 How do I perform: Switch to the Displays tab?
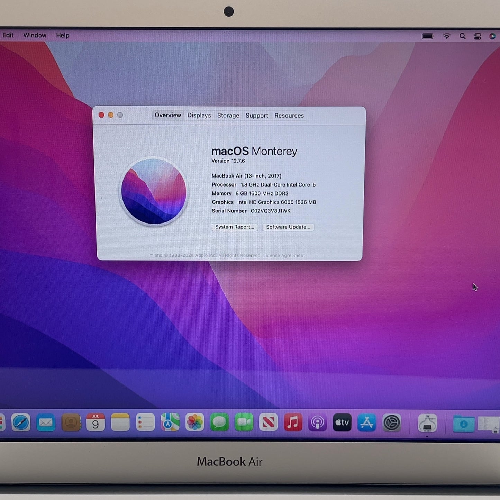point(199,115)
